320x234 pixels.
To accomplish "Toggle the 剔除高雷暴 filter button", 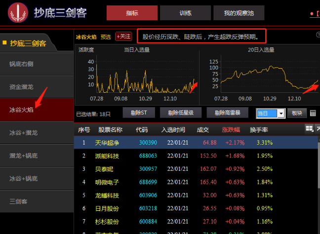I will pos(227,113).
